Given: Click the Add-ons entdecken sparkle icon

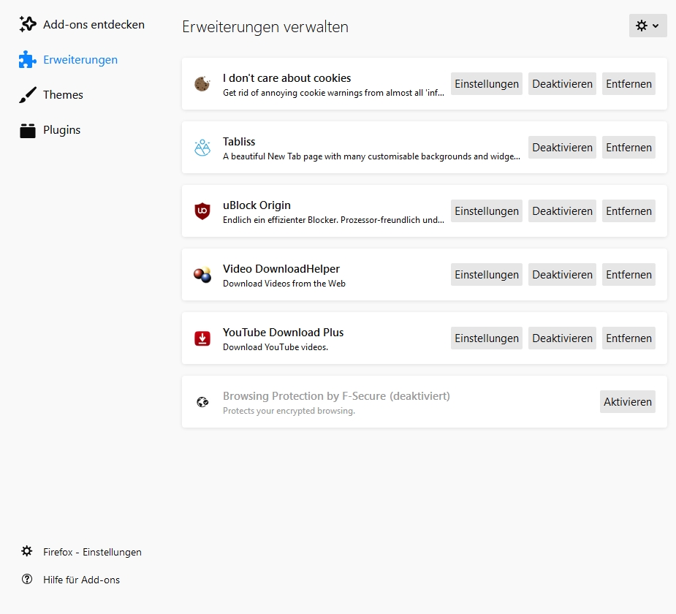Looking at the screenshot, I should coord(28,24).
